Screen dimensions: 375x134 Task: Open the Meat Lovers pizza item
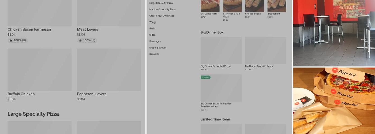(x=87, y=29)
